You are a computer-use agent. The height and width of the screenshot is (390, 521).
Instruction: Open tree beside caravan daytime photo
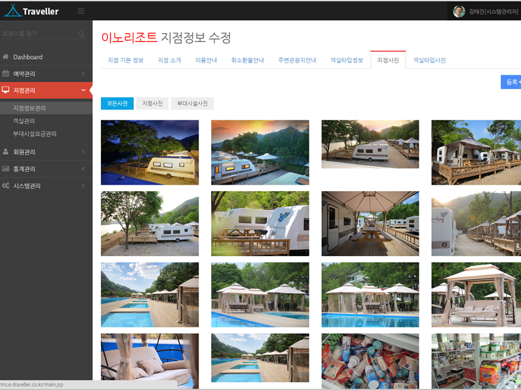(x=150, y=224)
